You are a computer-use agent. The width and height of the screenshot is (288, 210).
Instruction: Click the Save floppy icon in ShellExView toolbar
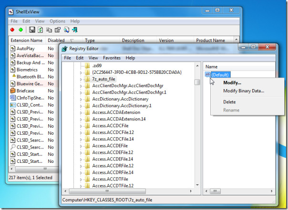[x=32, y=30]
